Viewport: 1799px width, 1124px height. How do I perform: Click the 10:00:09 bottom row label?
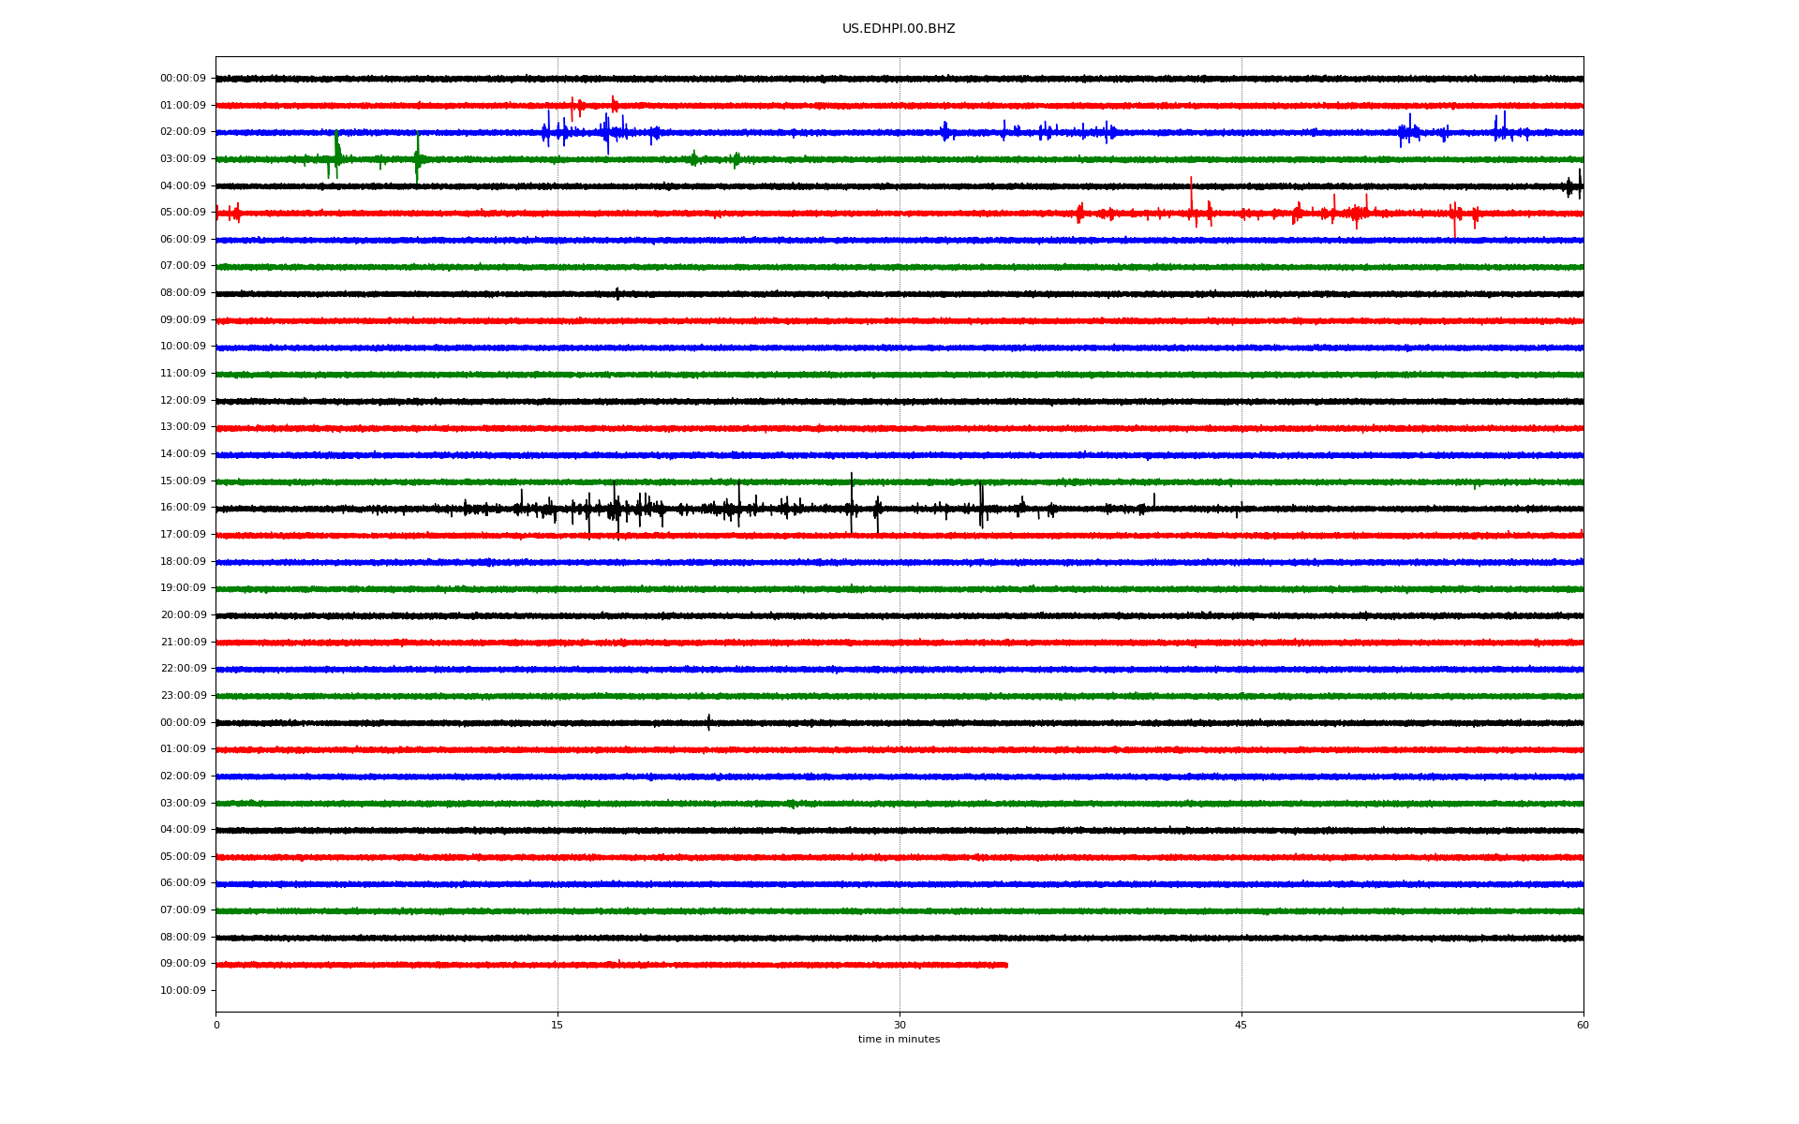183,991
